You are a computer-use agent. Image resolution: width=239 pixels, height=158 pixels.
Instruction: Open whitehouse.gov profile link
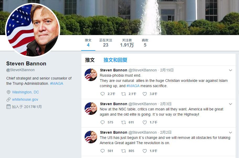click(x=25, y=99)
